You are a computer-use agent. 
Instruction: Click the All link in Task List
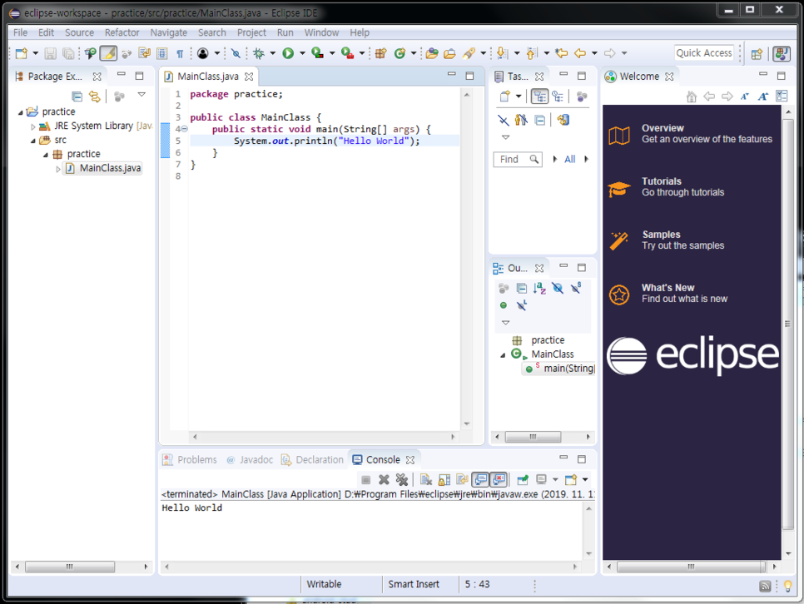coord(569,160)
